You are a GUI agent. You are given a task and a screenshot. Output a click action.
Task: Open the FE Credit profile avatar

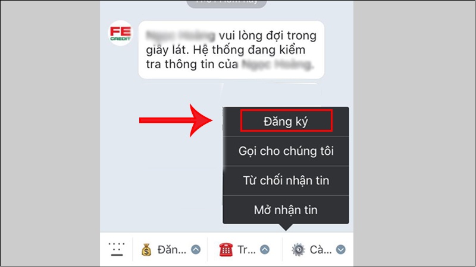click(121, 33)
